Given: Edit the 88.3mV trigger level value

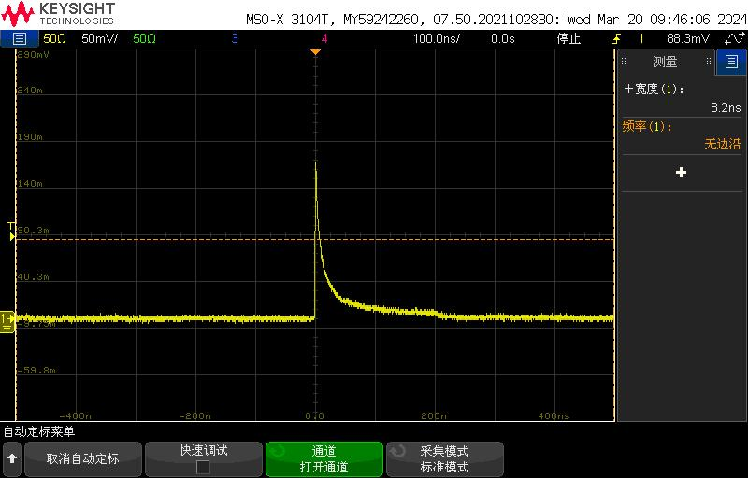Looking at the screenshot, I should coord(688,38).
